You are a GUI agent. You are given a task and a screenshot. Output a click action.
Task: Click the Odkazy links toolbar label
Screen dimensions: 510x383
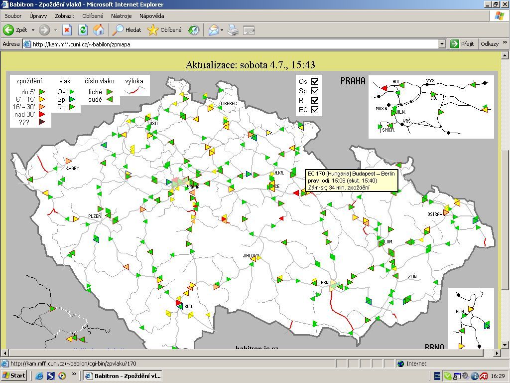[490, 44]
